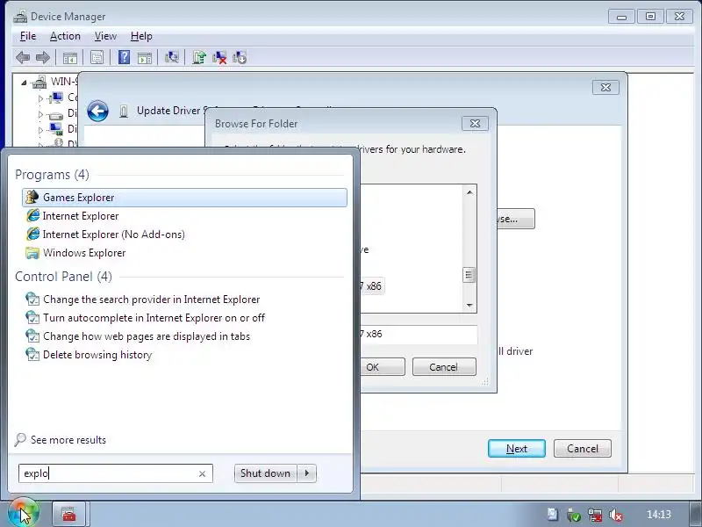Open the View menu
The width and height of the screenshot is (702, 527).
point(105,36)
